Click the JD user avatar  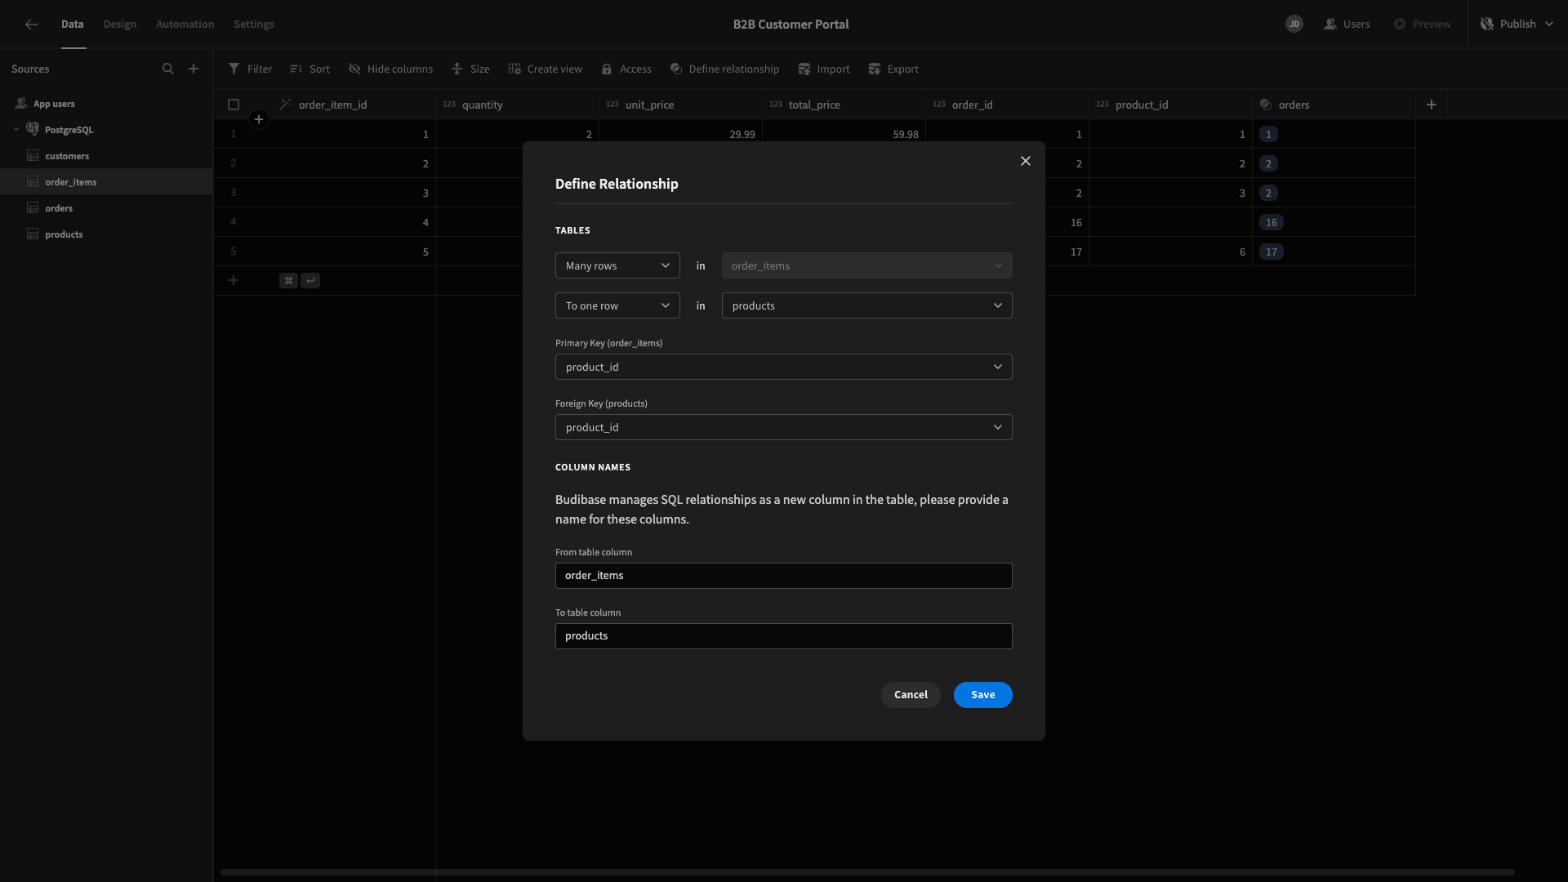(1294, 24)
